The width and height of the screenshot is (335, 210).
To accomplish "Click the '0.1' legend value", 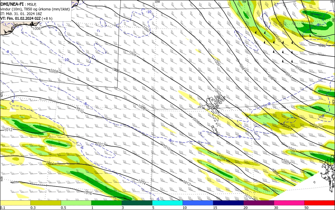I will 2,208.
